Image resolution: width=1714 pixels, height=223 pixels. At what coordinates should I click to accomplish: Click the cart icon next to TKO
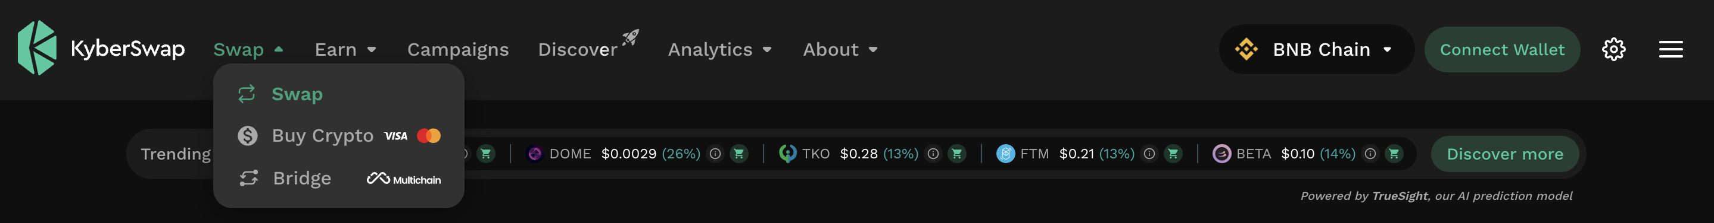click(956, 154)
